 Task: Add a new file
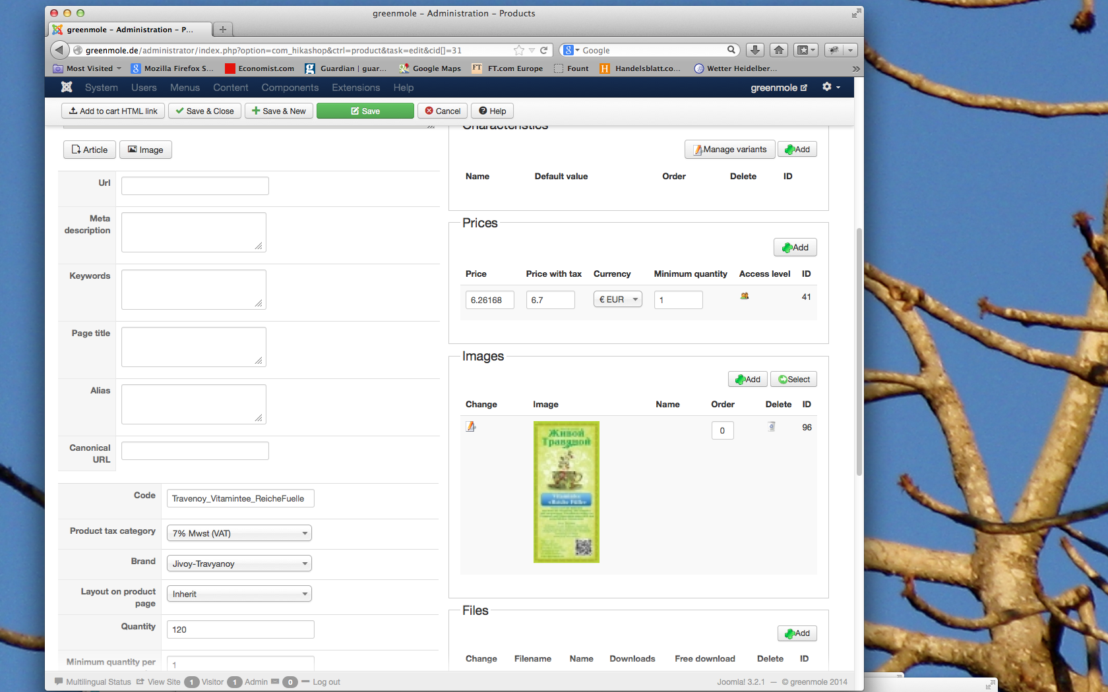coord(797,633)
